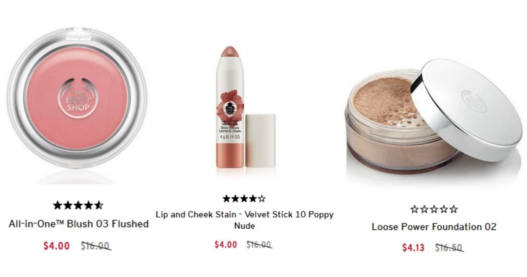Click the crossed-out $16.50 original price
Screen dimensions: 527x277
click(449, 248)
